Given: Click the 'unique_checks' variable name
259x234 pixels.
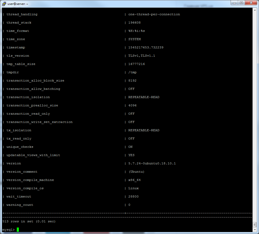Looking at the screenshot, I should [x=20, y=147].
